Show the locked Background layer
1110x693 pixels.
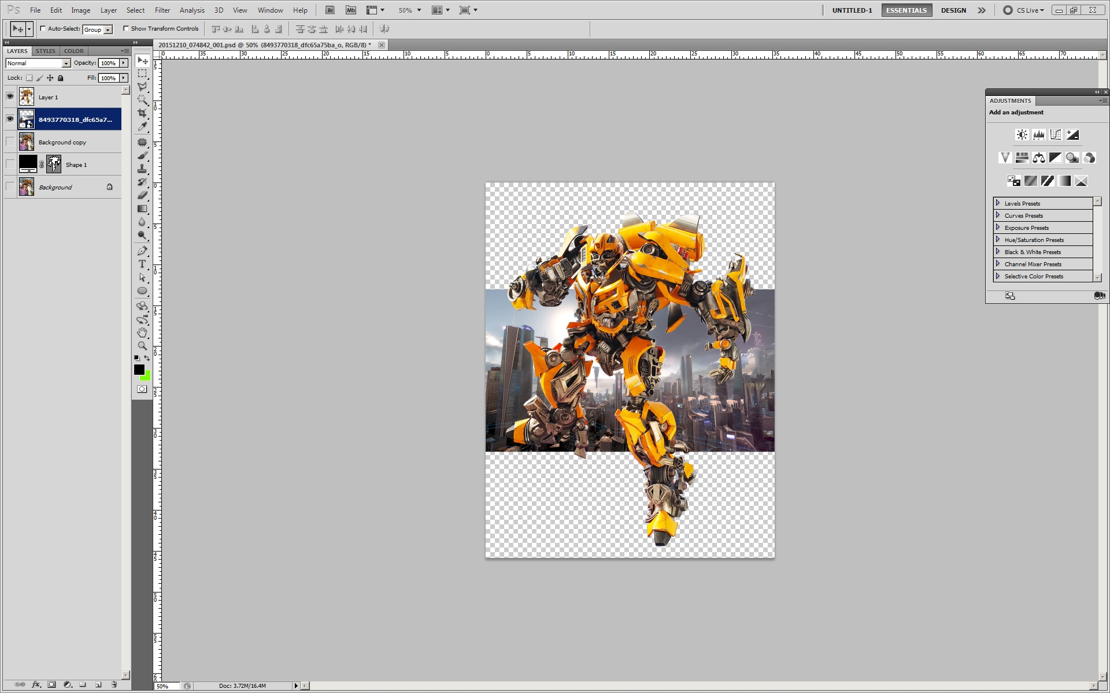pos(10,187)
